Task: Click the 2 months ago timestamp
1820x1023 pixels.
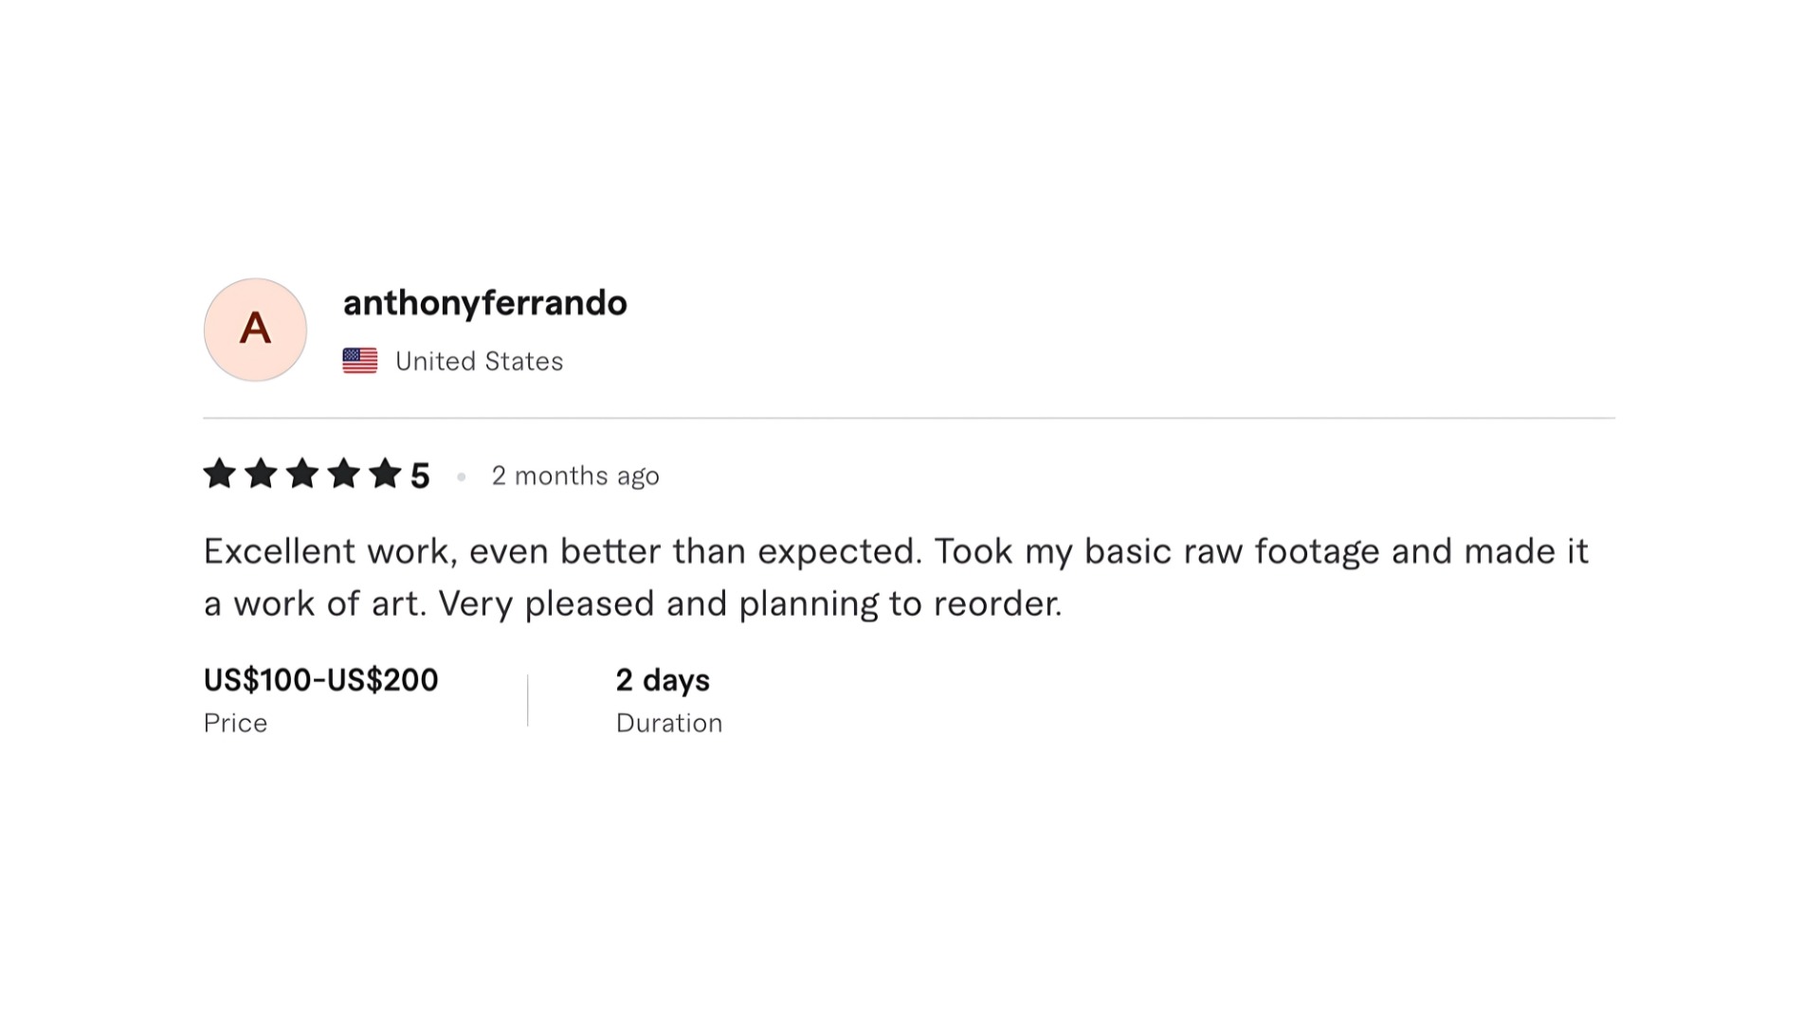Action: pyautogui.click(x=575, y=476)
